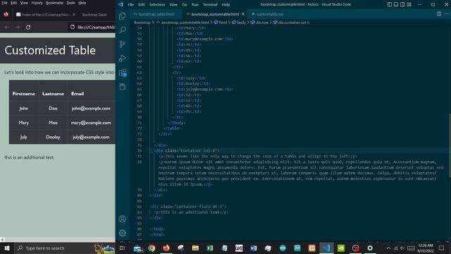Open the Run and Debug view

tap(123, 58)
